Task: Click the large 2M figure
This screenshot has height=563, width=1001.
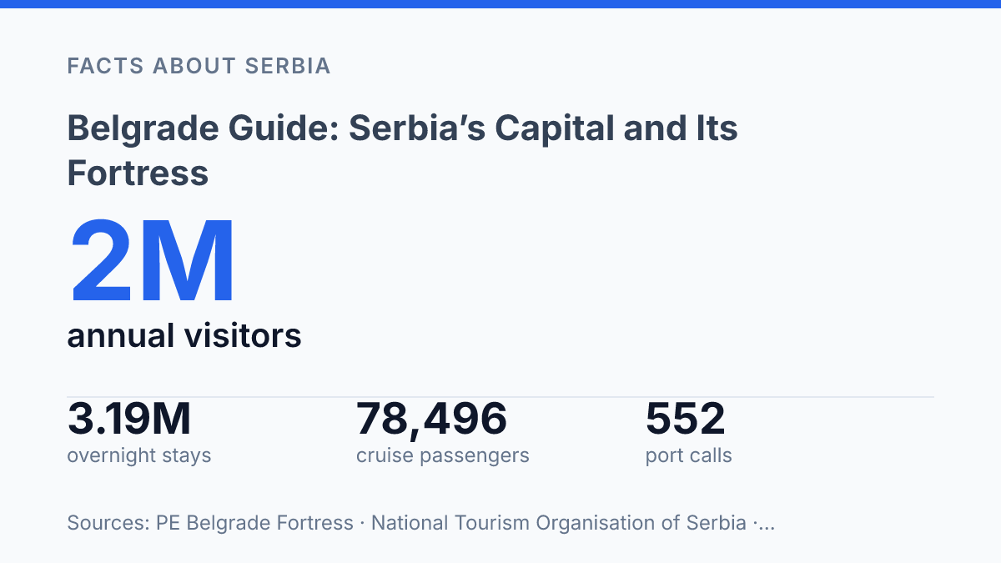Action: tap(153, 263)
